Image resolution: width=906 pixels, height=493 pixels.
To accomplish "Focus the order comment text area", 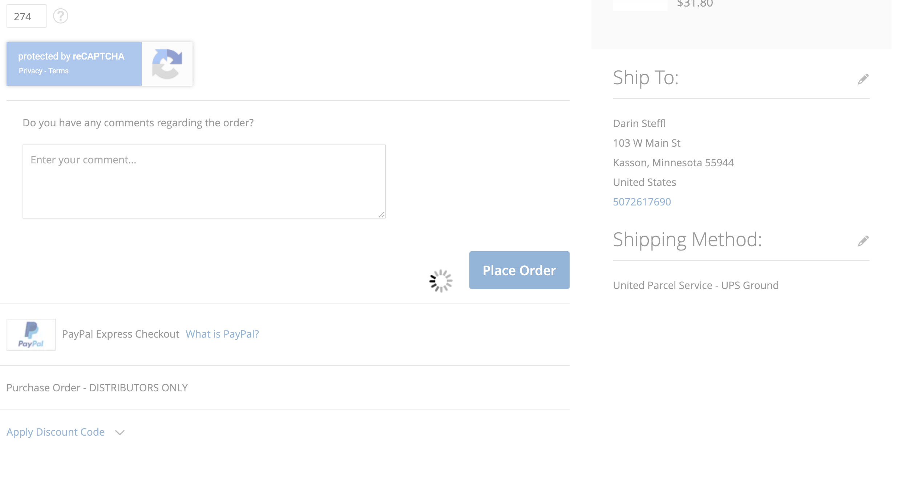I will 204,182.
